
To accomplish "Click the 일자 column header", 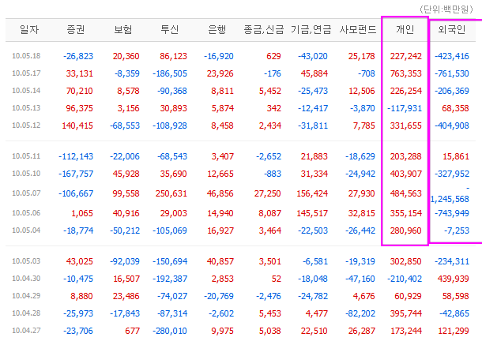I will (x=29, y=29).
